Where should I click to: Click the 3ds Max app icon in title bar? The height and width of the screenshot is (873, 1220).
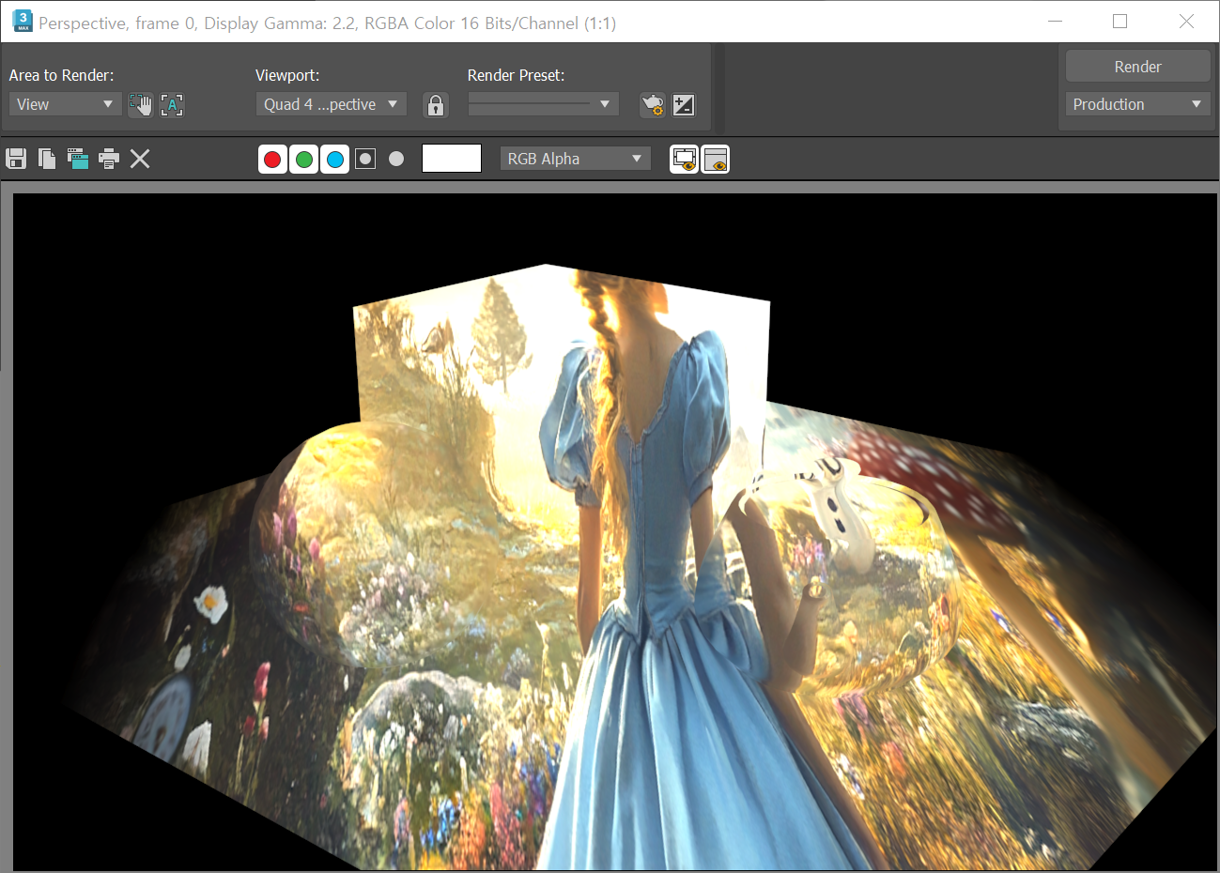coord(23,21)
